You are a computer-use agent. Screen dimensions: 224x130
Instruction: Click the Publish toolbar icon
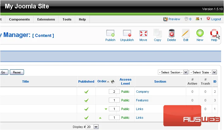click(x=110, y=33)
